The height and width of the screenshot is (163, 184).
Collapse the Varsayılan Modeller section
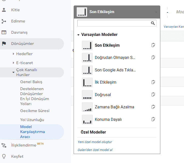(78, 35)
